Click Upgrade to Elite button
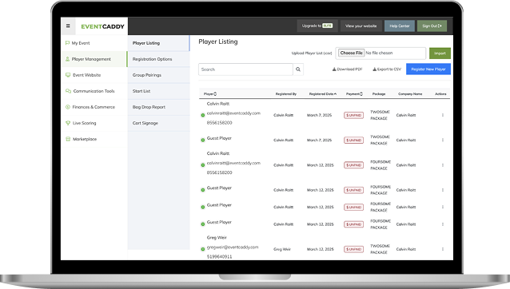Viewport: 510px width, 289px height. pyautogui.click(x=317, y=26)
